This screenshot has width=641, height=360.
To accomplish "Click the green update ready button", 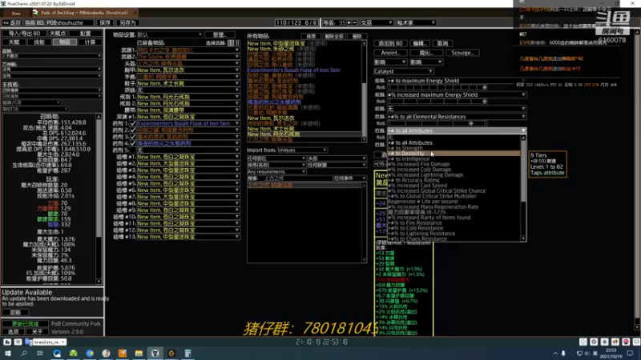I will 25,324.
